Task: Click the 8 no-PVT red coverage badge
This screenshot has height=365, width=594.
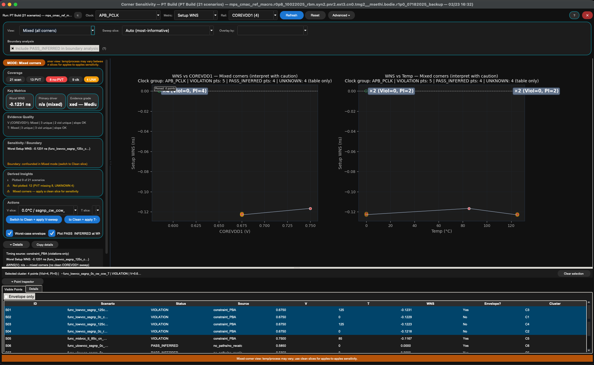Action: [x=57, y=80]
